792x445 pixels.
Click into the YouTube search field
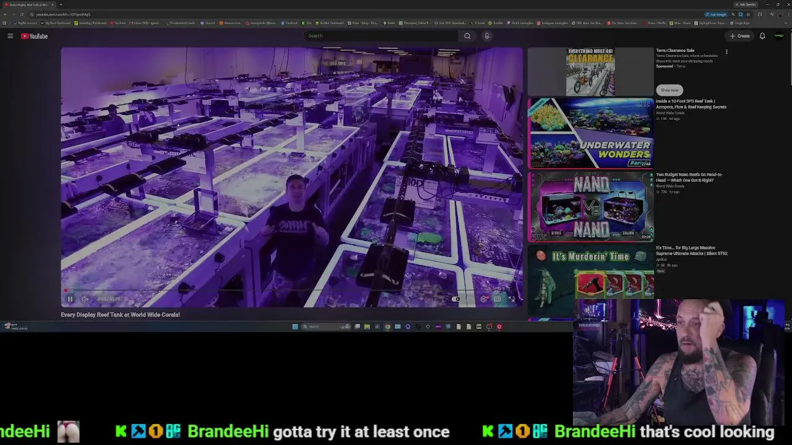[381, 36]
